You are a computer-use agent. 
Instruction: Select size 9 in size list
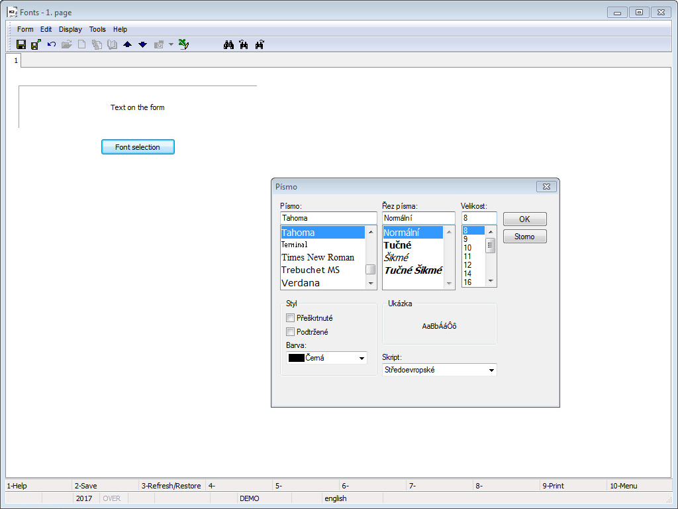(473, 239)
